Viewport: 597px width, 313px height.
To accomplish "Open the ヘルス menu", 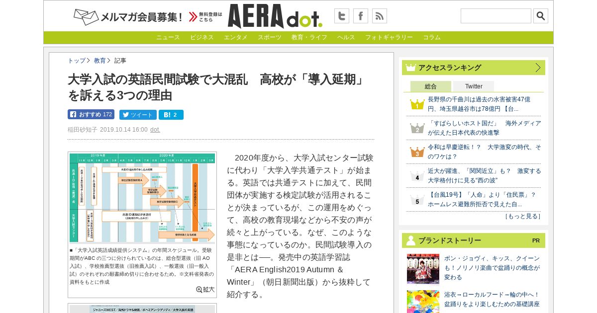I will pos(346,37).
